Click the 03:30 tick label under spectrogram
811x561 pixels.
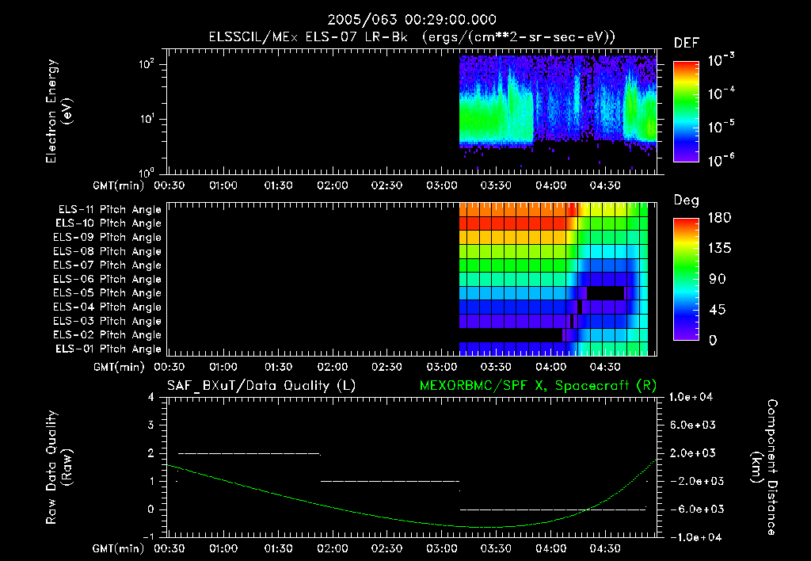pos(496,185)
